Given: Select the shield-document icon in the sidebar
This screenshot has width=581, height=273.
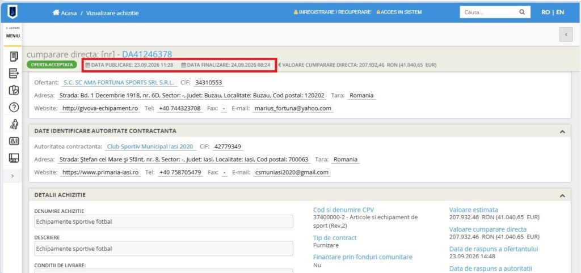Looking at the screenshot, I should point(14,90).
